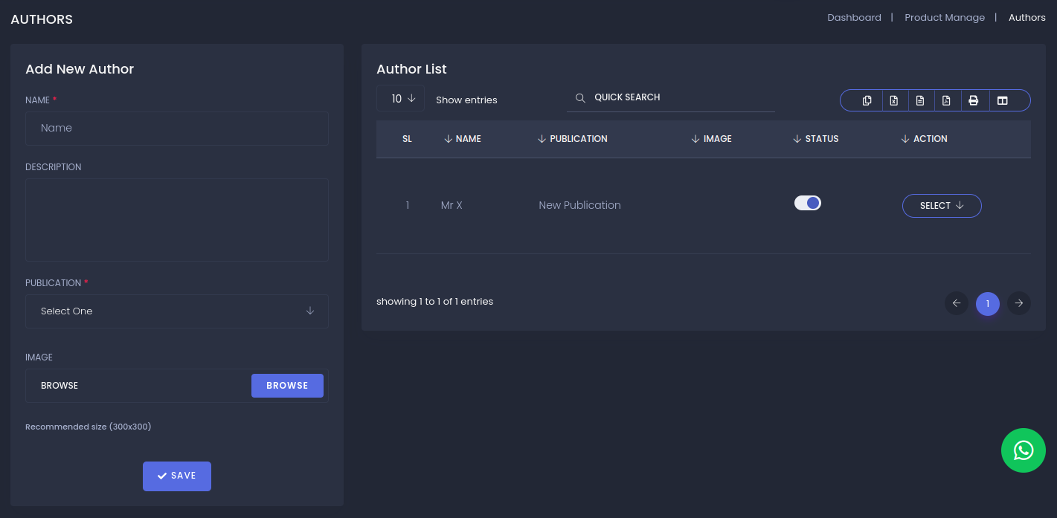
Task: Expand the Publication Select One dropdown
Action: point(177,311)
